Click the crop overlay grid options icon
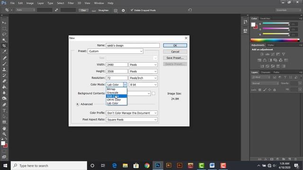The width and height of the screenshot is (303, 170). 116,10
